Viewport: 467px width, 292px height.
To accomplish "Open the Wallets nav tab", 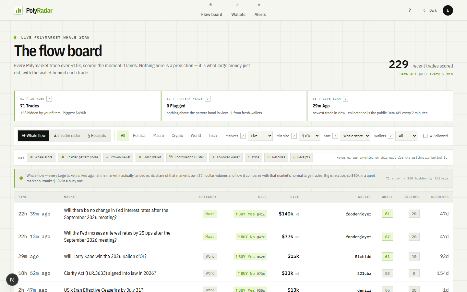I will coord(238,10).
